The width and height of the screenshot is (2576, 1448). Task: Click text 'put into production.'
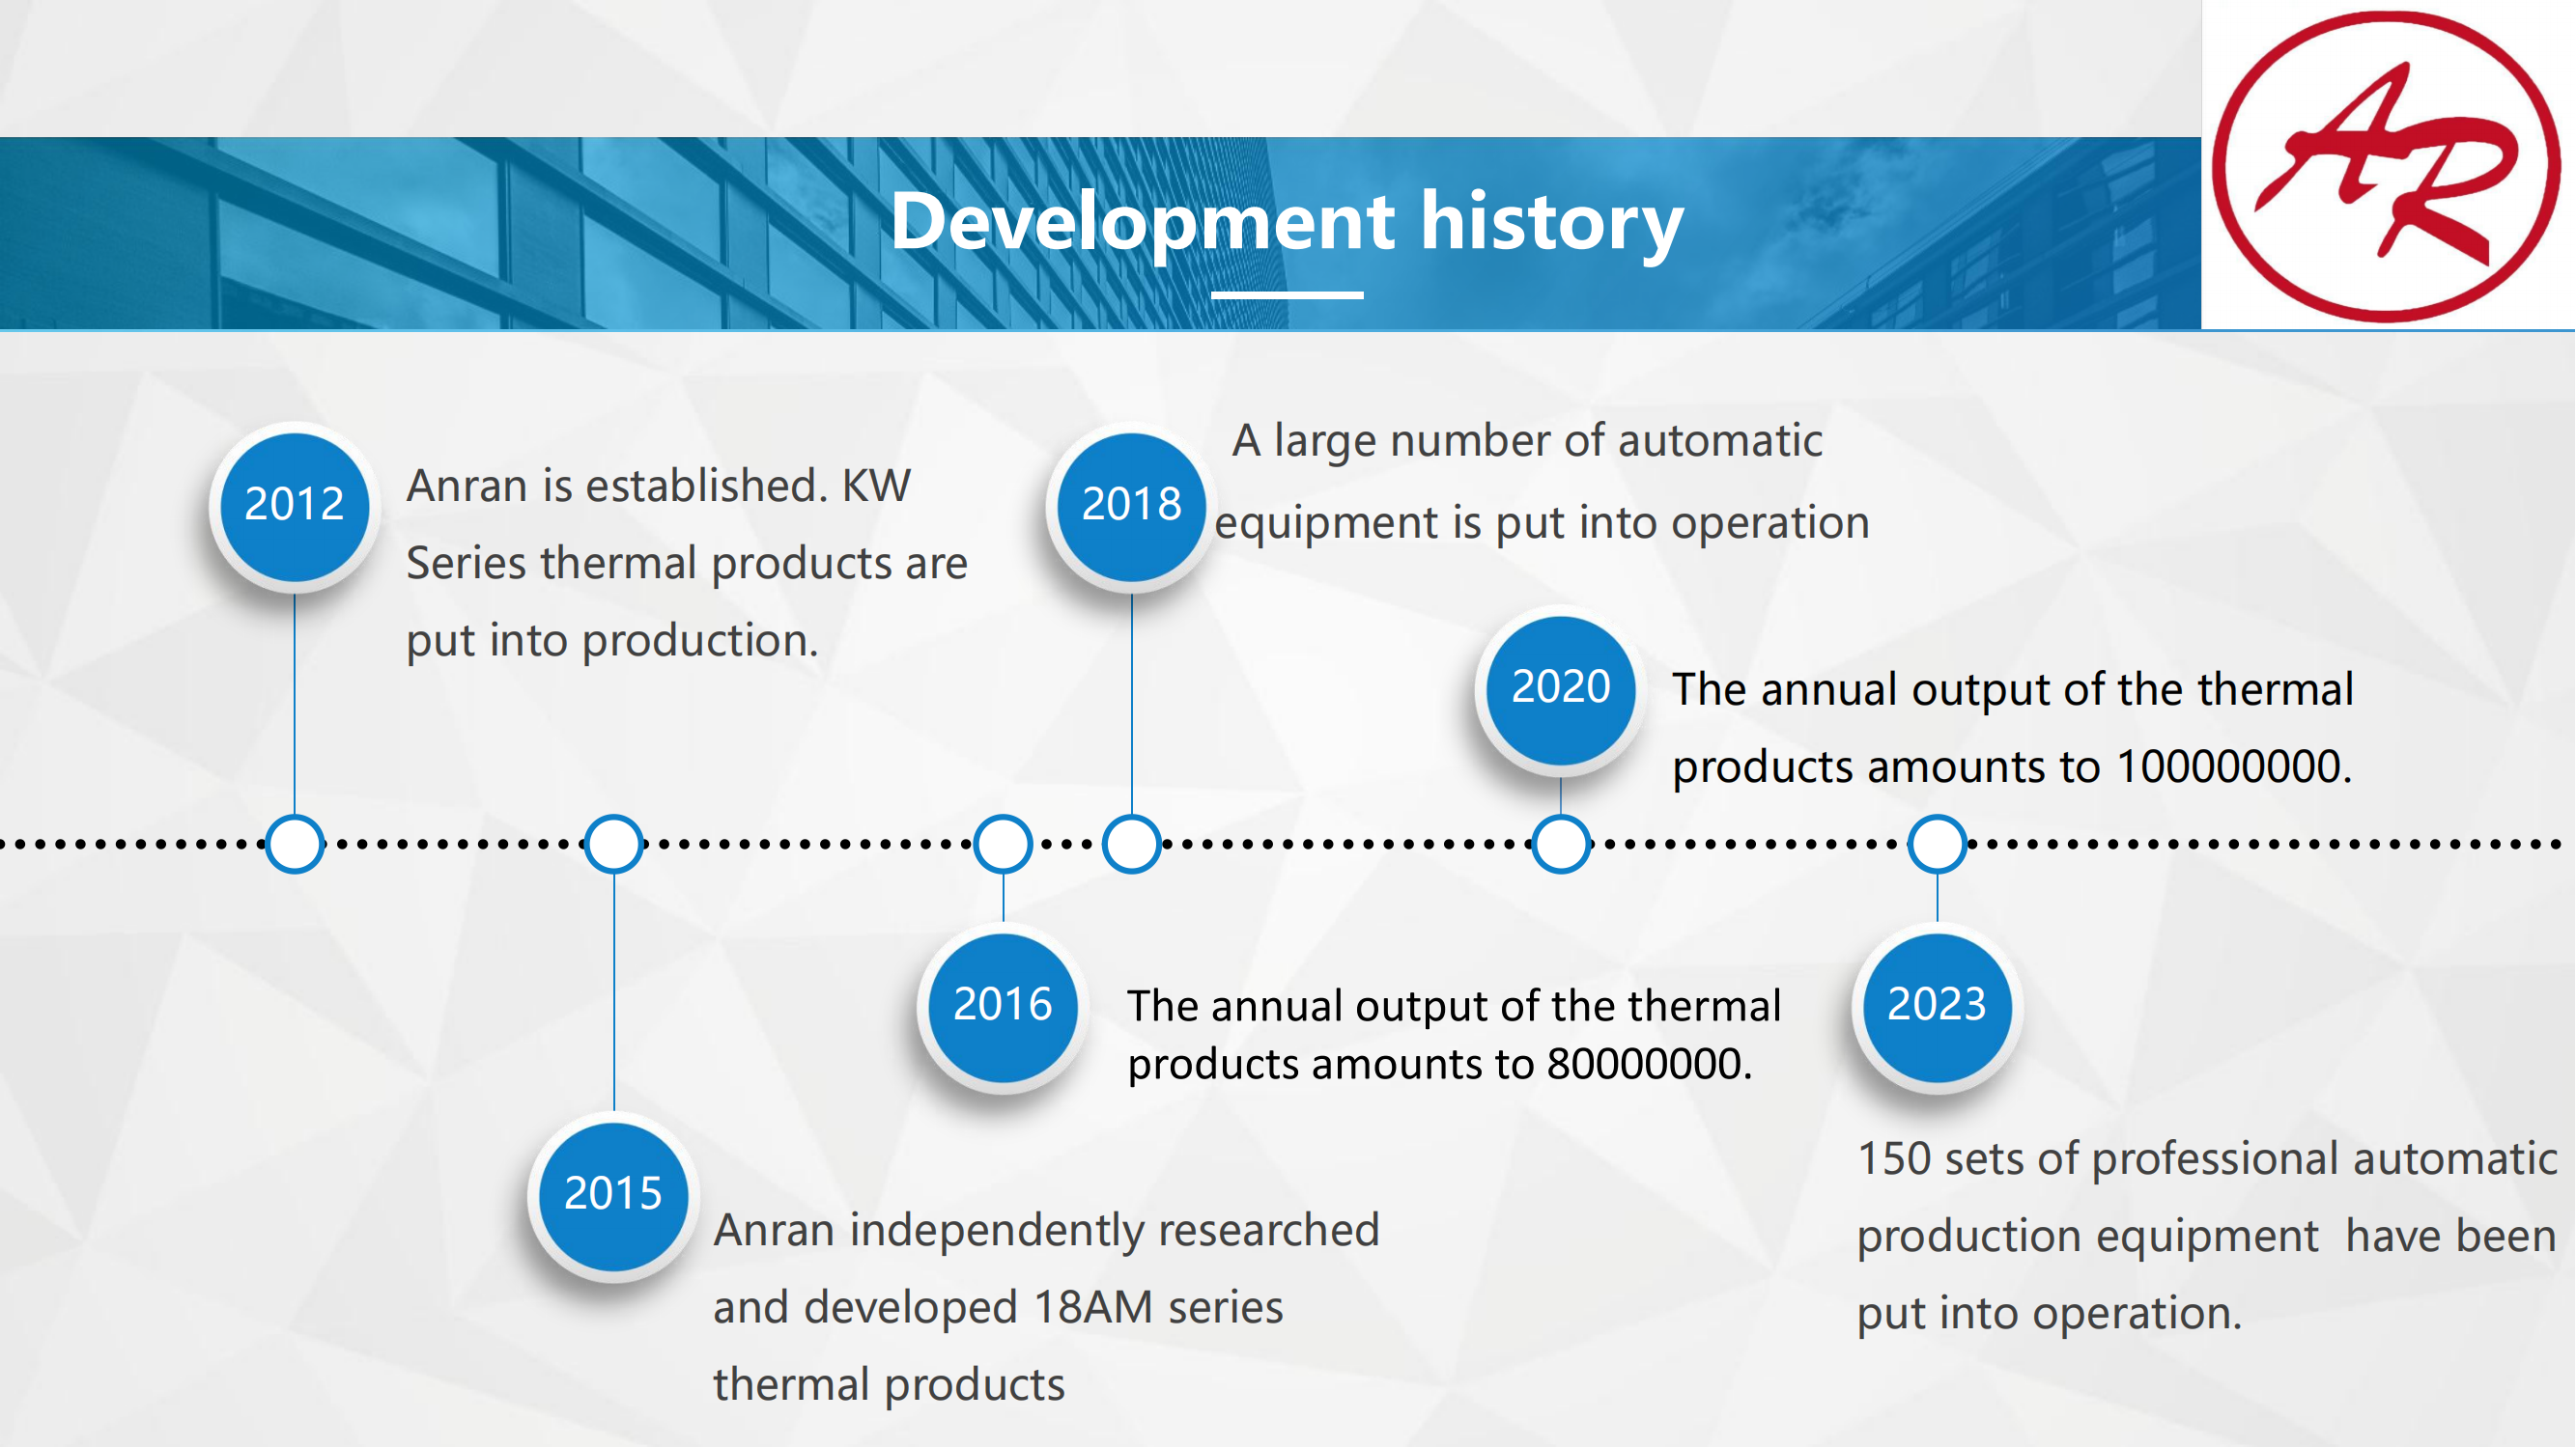(612, 642)
